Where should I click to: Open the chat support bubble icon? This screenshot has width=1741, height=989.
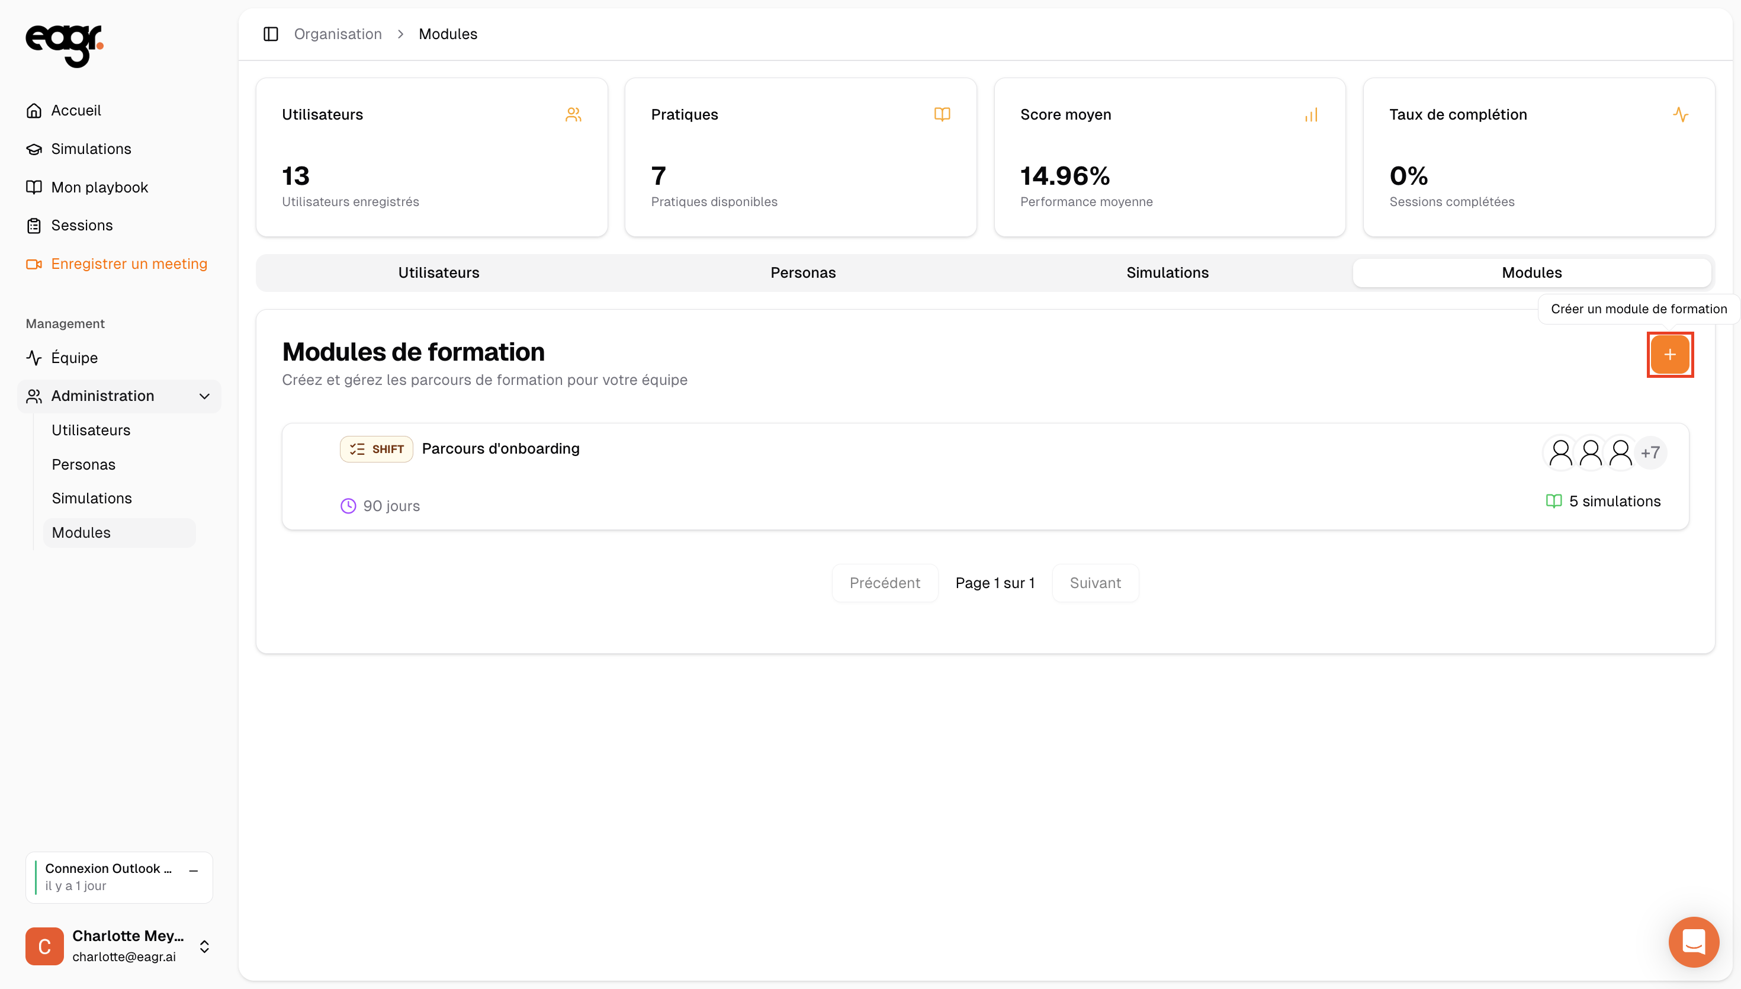[1694, 942]
